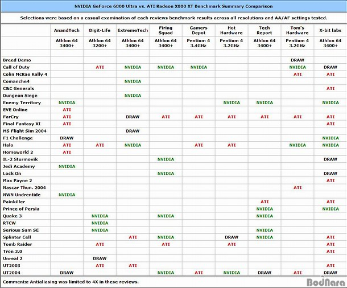Screen dimensions: 347x288
Task: Click the Enemy Territory row label
Action: 22,102
